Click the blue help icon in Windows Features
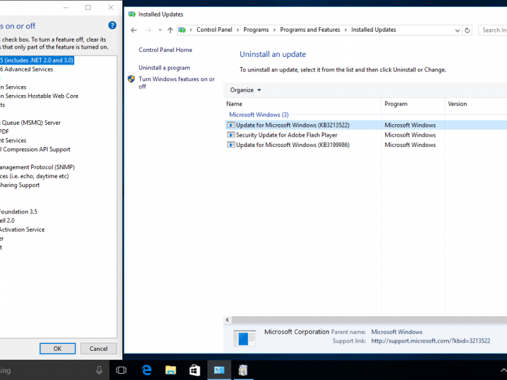The height and width of the screenshot is (380, 507). coord(112,25)
